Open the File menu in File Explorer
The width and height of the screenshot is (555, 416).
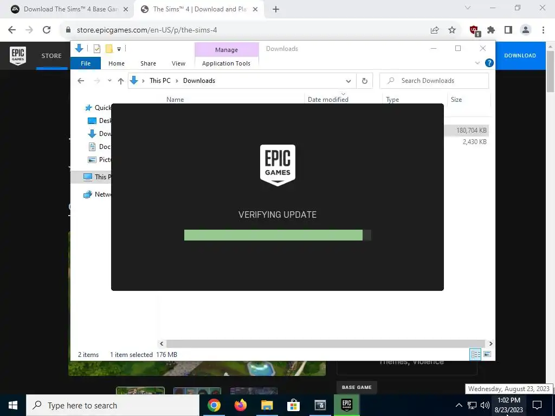(x=86, y=63)
